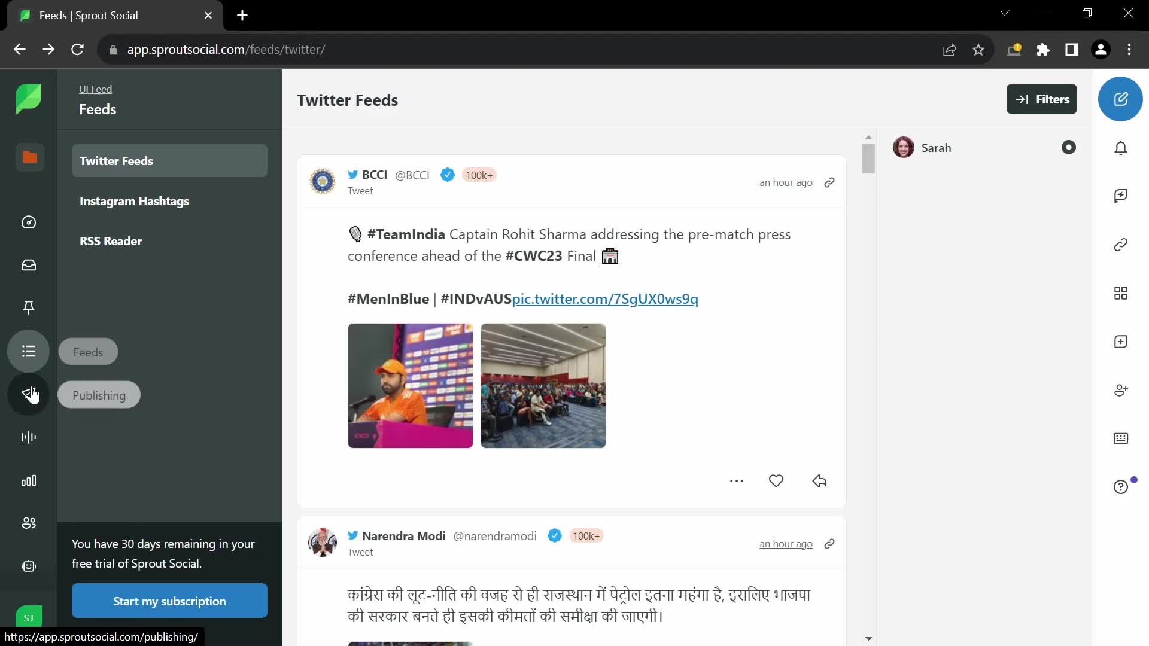Open the blue Compose post icon
This screenshot has height=646, width=1149.
pos(1121,99)
